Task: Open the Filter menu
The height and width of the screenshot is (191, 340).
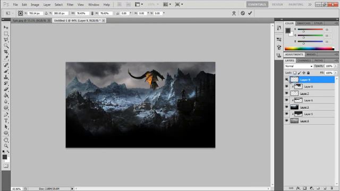Action: pyautogui.click(x=70, y=5)
